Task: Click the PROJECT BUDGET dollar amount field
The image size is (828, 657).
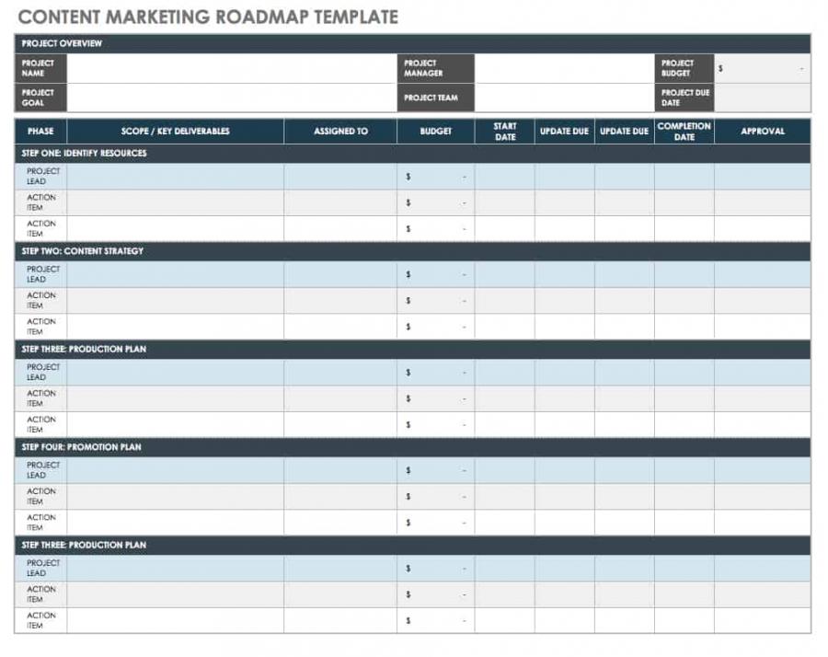Action: [x=764, y=67]
